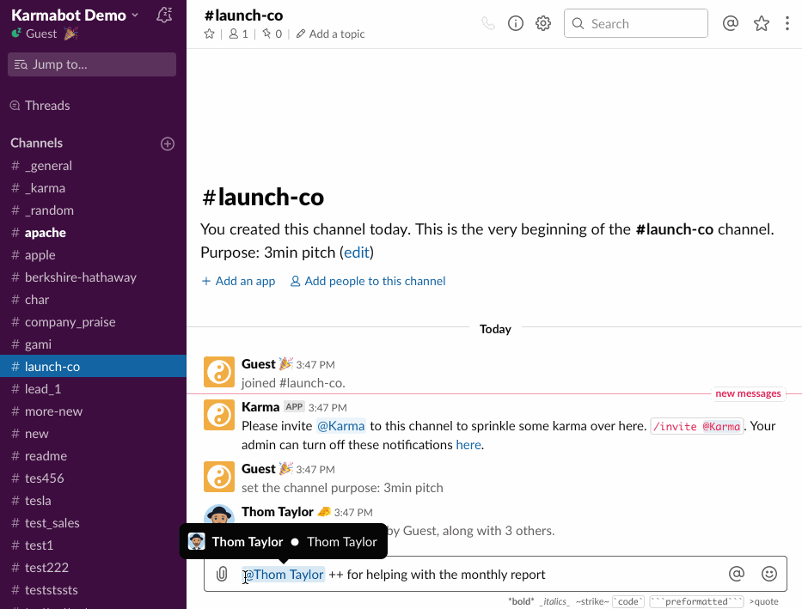Open pinned items with the pin icon
Image resolution: width=802 pixels, height=609 pixels.
coord(265,33)
